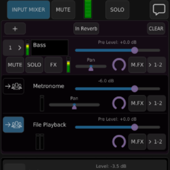
Task: Adjust the File Playback reverb knob
Action: 119,142
